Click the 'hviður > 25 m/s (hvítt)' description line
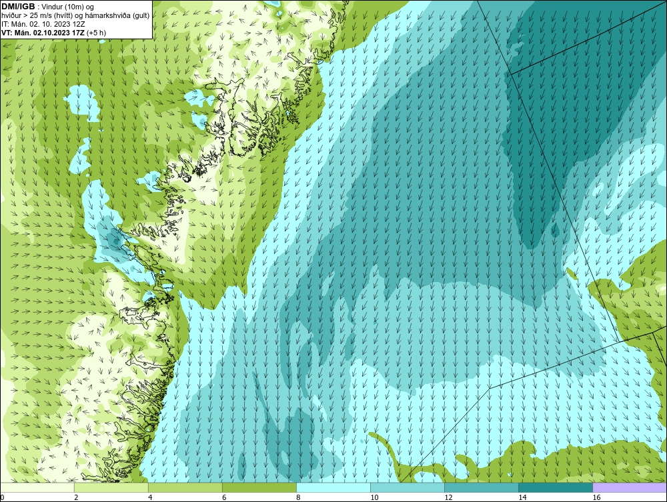The image size is (667, 502). tap(75, 16)
